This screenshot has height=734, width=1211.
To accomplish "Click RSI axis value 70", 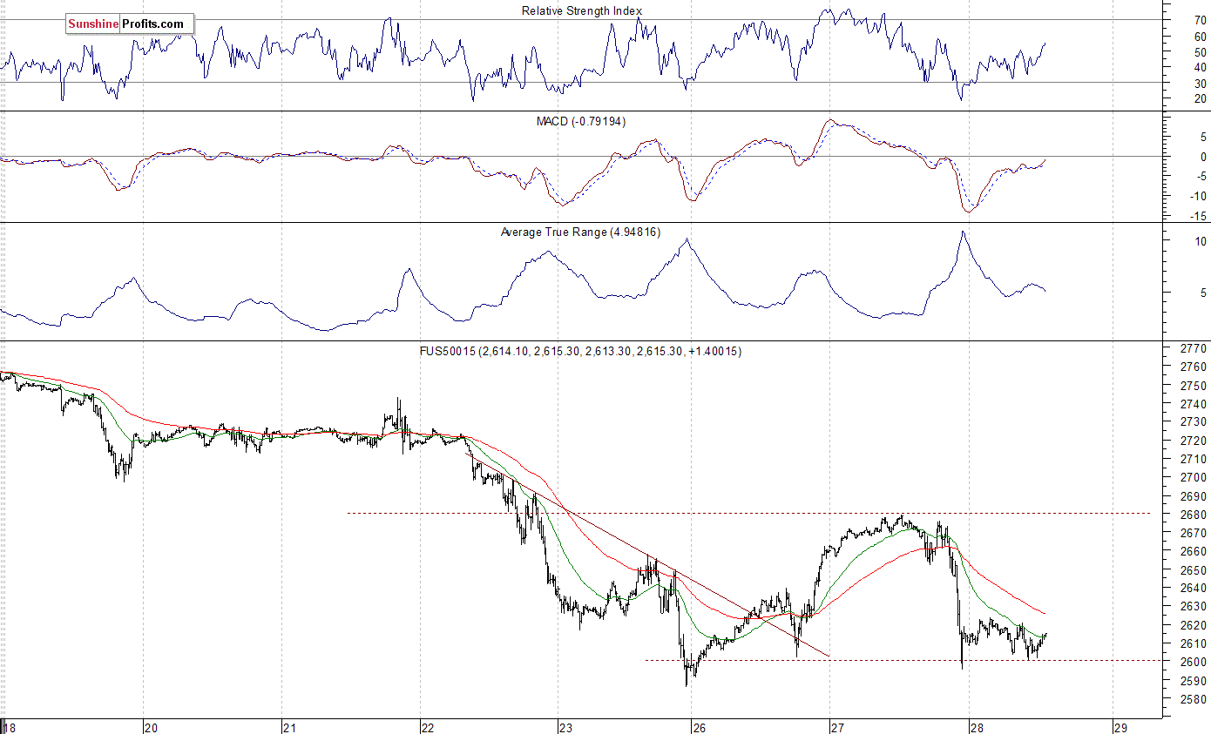I will (x=1201, y=20).
